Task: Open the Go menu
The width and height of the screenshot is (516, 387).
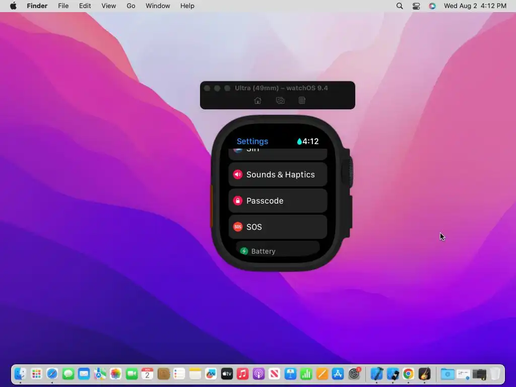Action: (x=131, y=6)
